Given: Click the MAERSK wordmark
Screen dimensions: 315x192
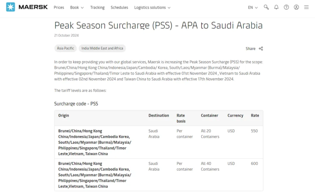Looking at the screenshot, I should [x=33, y=7].
